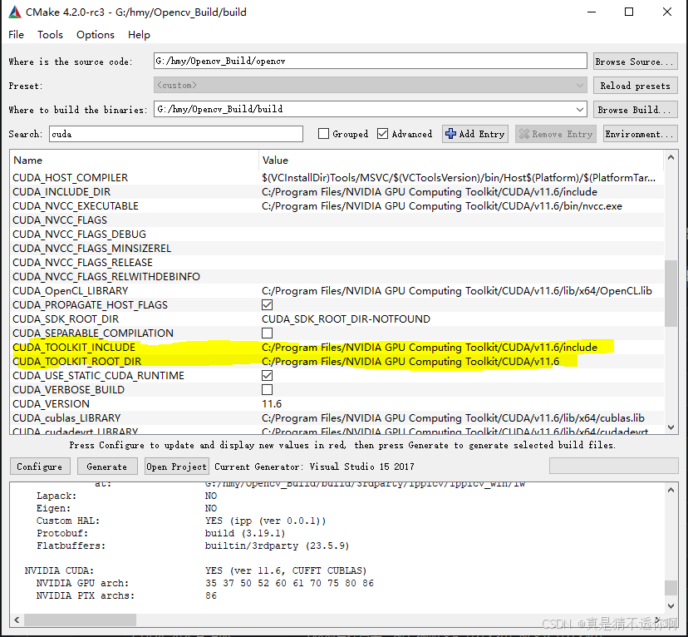Select CUDA_NVCC_FLAGS_RELWITHDEBINFO entry
688x637 pixels.
(106, 277)
